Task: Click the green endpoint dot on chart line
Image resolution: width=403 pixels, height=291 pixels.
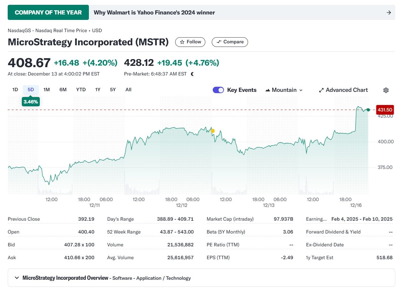Action: [368, 110]
